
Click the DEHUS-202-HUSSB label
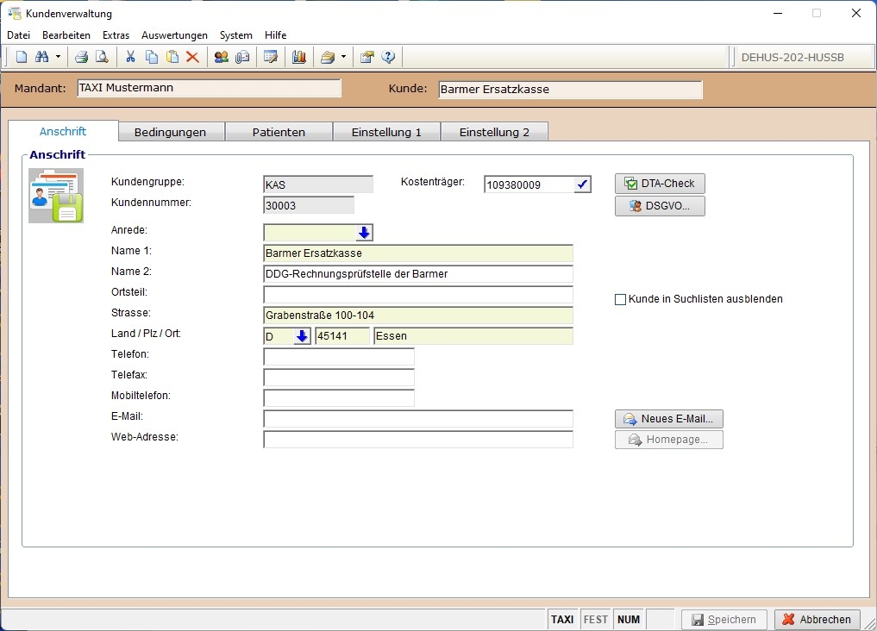(x=792, y=57)
